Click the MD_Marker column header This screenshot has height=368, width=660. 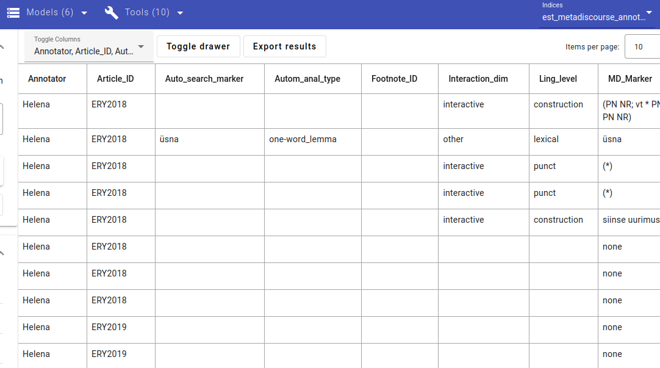coord(630,79)
